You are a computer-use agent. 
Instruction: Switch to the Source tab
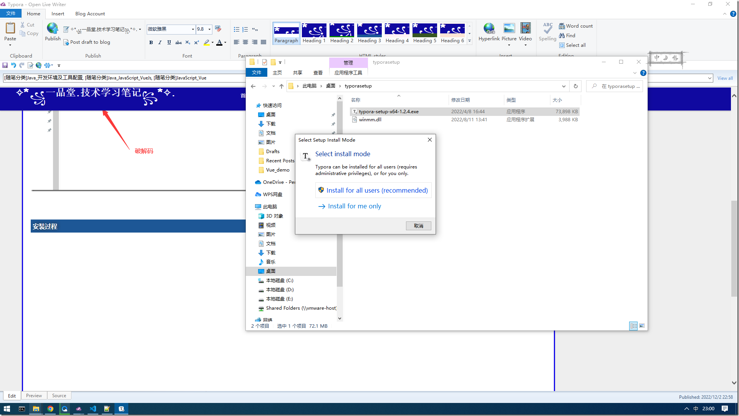59,396
